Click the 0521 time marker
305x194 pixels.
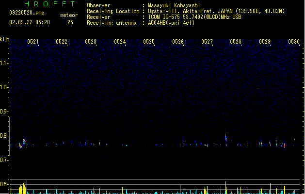pyautogui.click(x=32, y=42)
